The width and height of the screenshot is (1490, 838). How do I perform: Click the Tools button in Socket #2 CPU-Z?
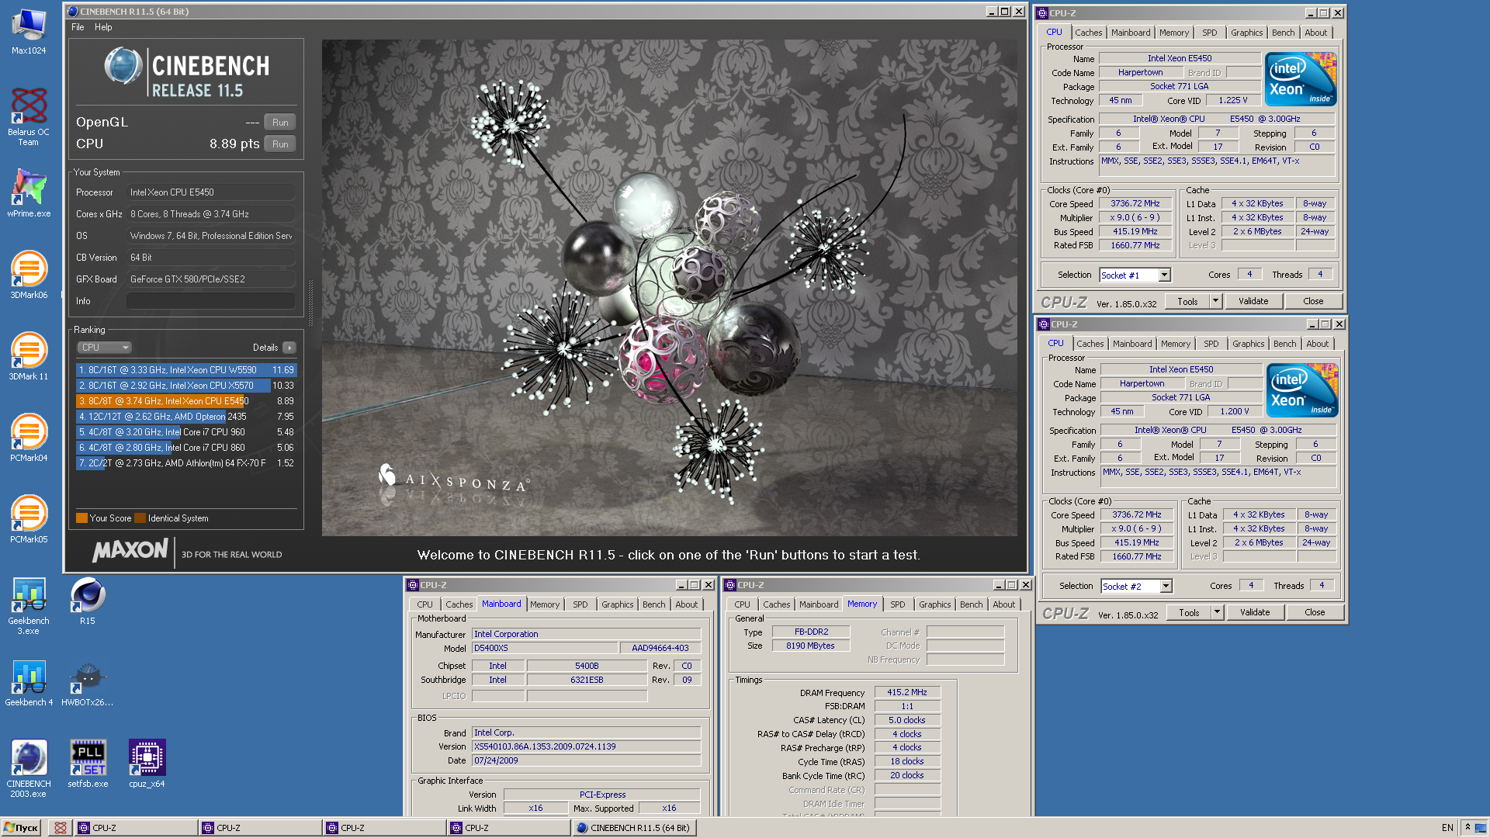1189,612
